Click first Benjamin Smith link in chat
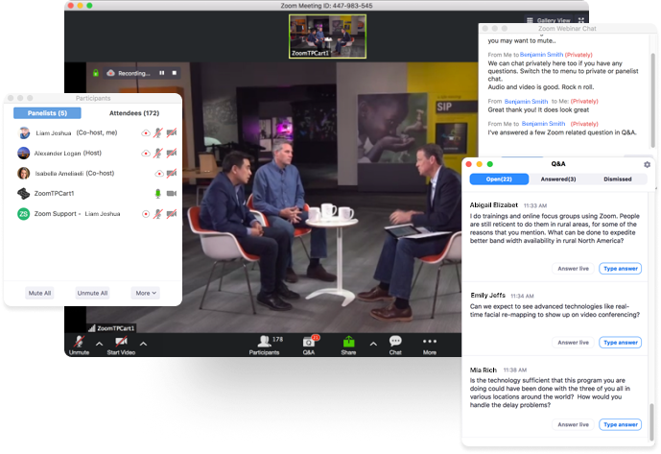Viewport: 661px width, 454px height. [541, 55]
